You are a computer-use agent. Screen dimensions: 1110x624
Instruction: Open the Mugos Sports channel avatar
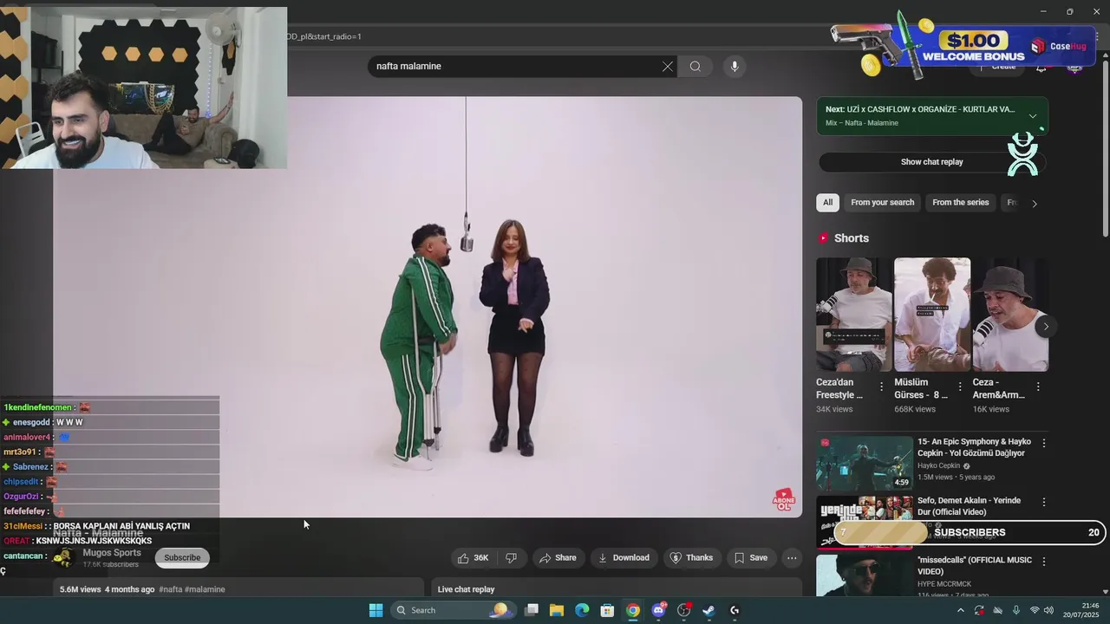click(63, 558)
